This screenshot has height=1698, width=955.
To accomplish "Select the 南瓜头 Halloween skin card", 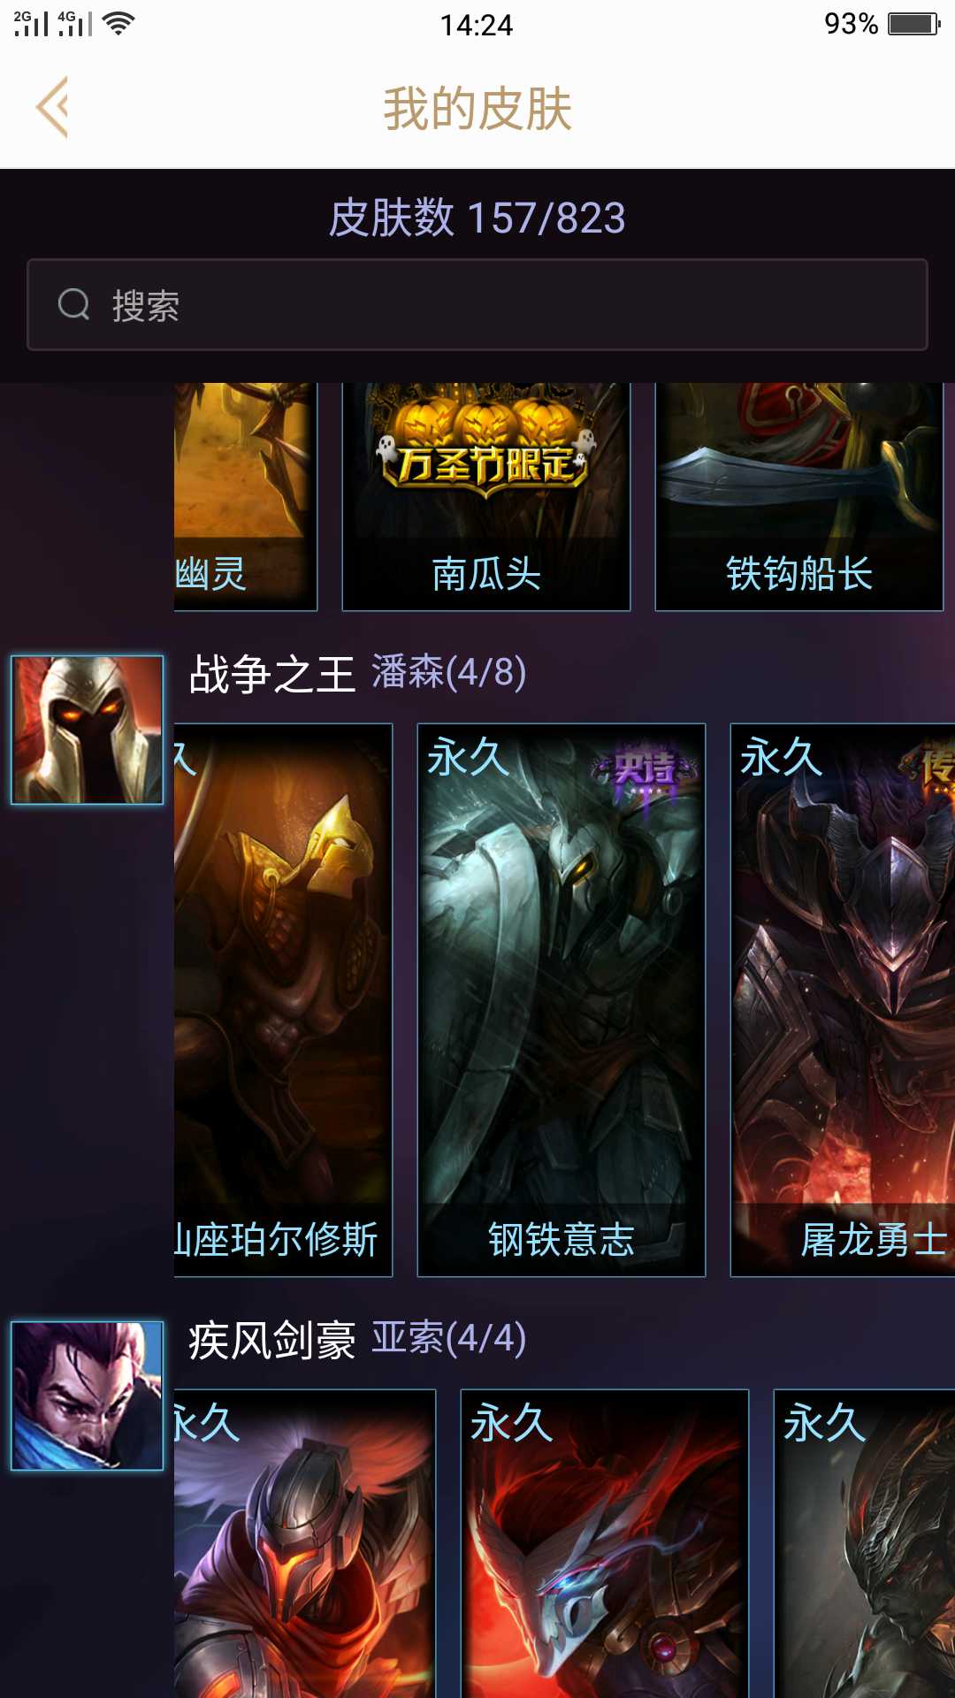I will (486, 496).
